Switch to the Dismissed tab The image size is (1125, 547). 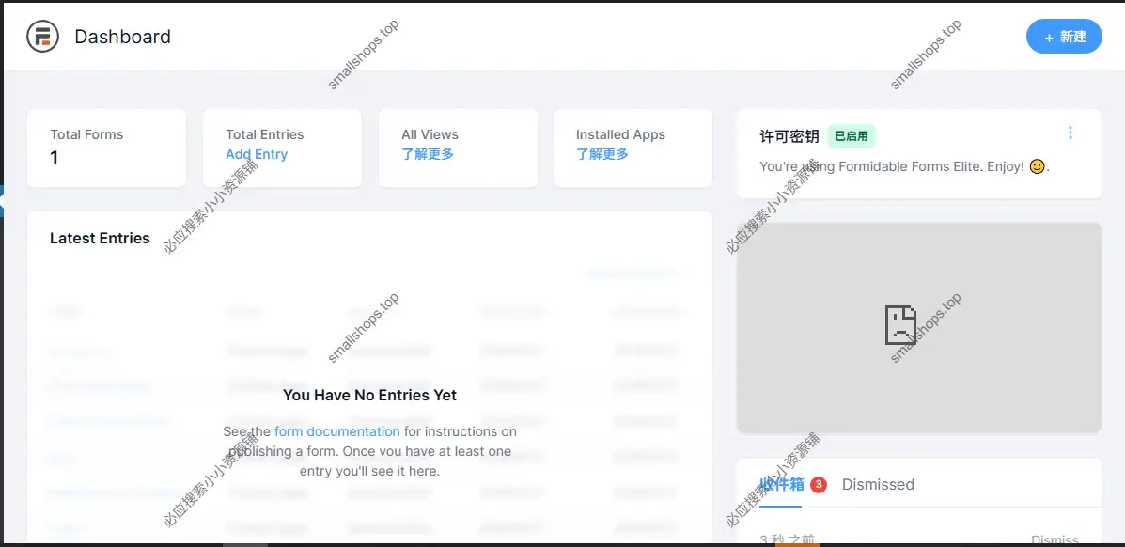[878, 484]
